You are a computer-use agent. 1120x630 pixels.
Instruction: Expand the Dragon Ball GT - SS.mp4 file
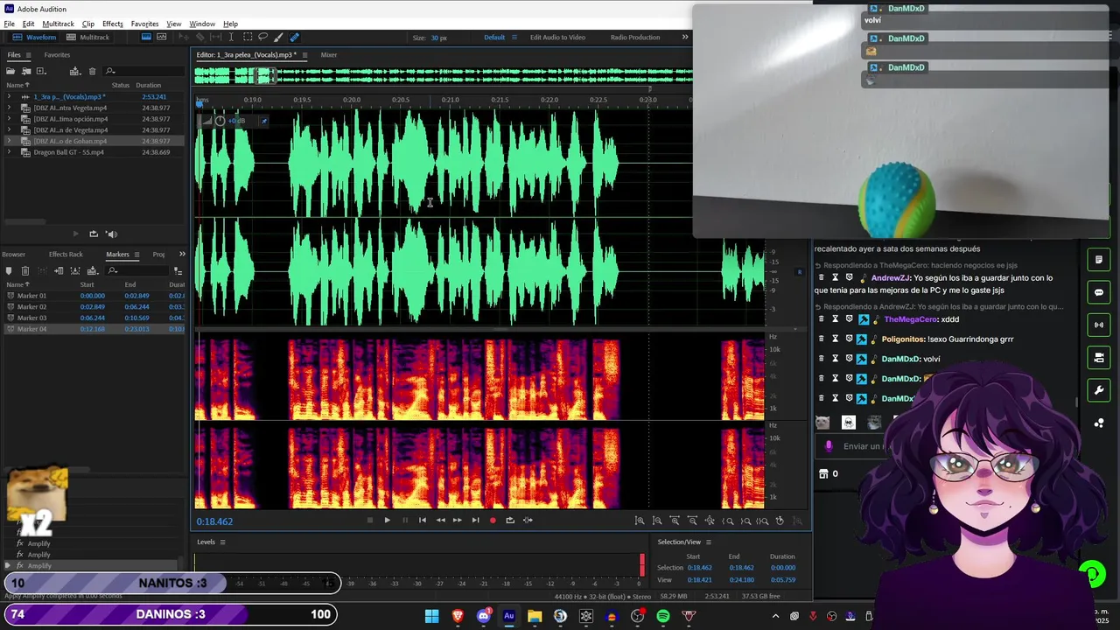pyautogui.click(x=10, y=152)
